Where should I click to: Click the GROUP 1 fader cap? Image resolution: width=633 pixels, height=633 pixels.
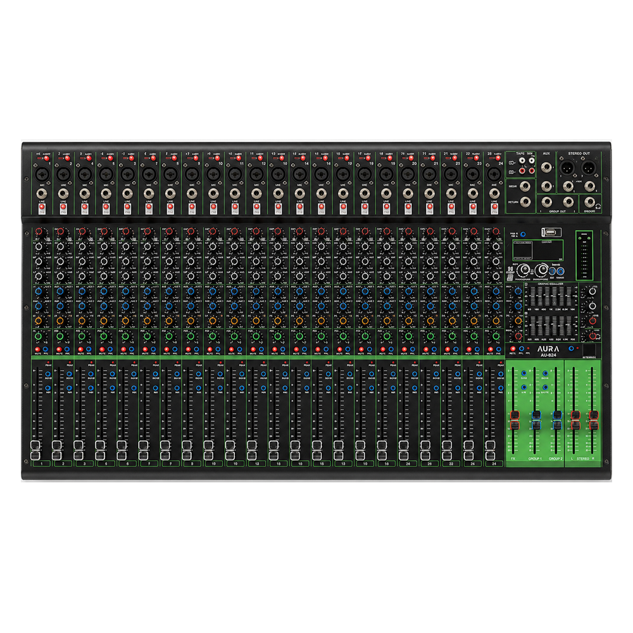pyautogui.click(x=536, y=420)
